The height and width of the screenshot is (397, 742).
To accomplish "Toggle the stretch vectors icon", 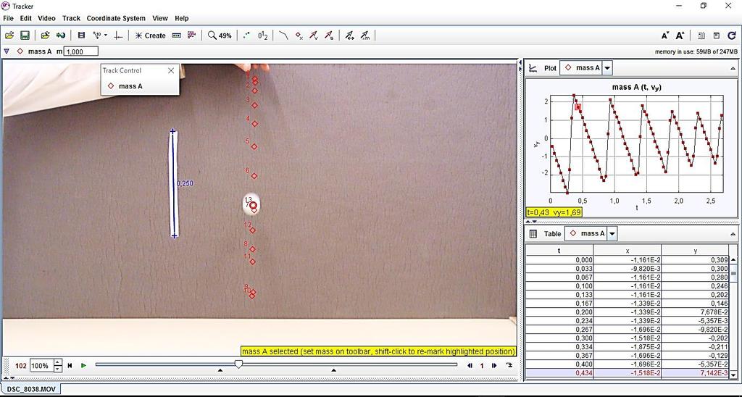I will coord(350,35).
